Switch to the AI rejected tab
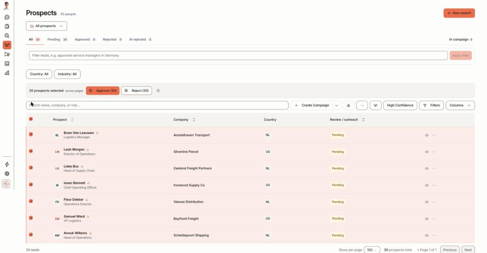The width and height of the screenshot is (487, 253). (141, 40)
